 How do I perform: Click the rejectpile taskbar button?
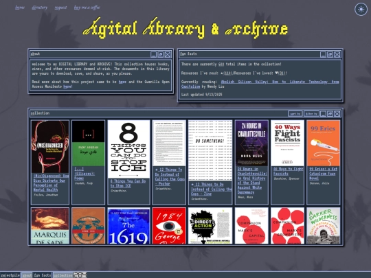point(10,275)
